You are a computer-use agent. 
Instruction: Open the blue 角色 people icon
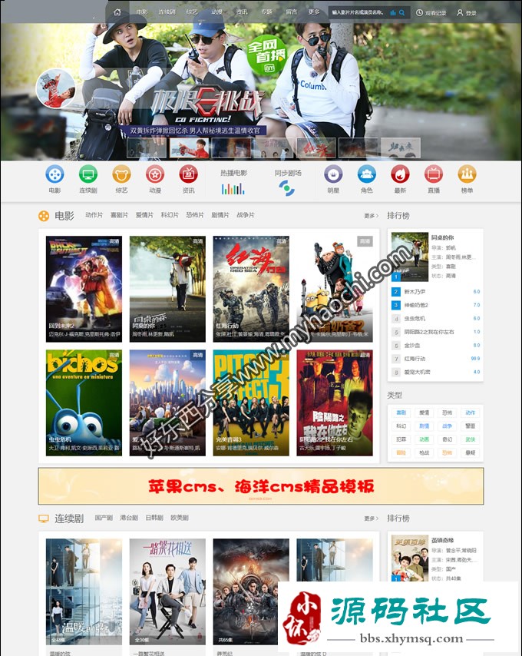point(366,174)
